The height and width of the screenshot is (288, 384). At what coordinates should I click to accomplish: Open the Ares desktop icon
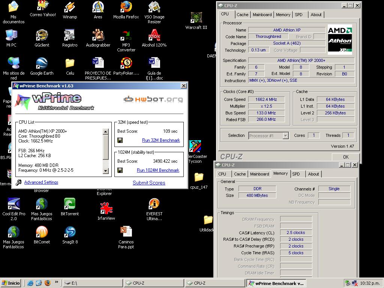[x=98, y=10]
